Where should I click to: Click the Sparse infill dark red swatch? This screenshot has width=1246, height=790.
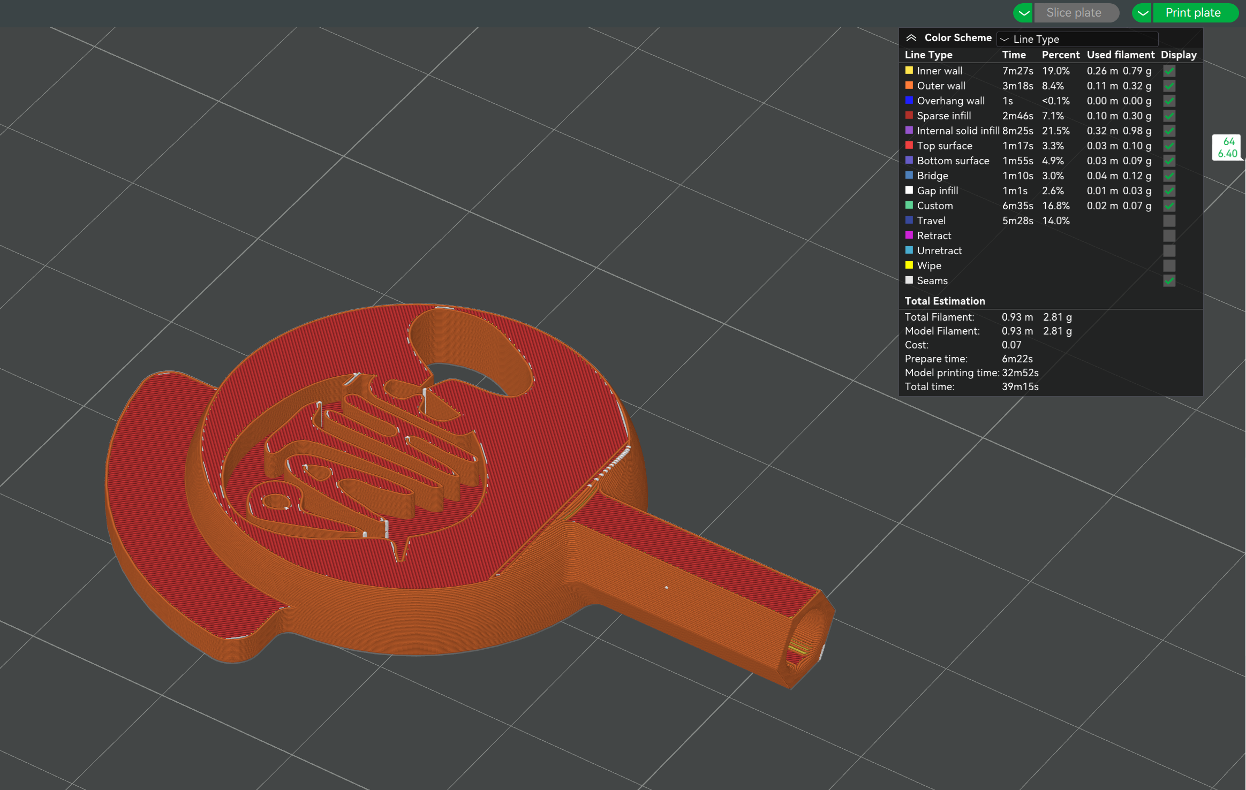click(909, 115)
